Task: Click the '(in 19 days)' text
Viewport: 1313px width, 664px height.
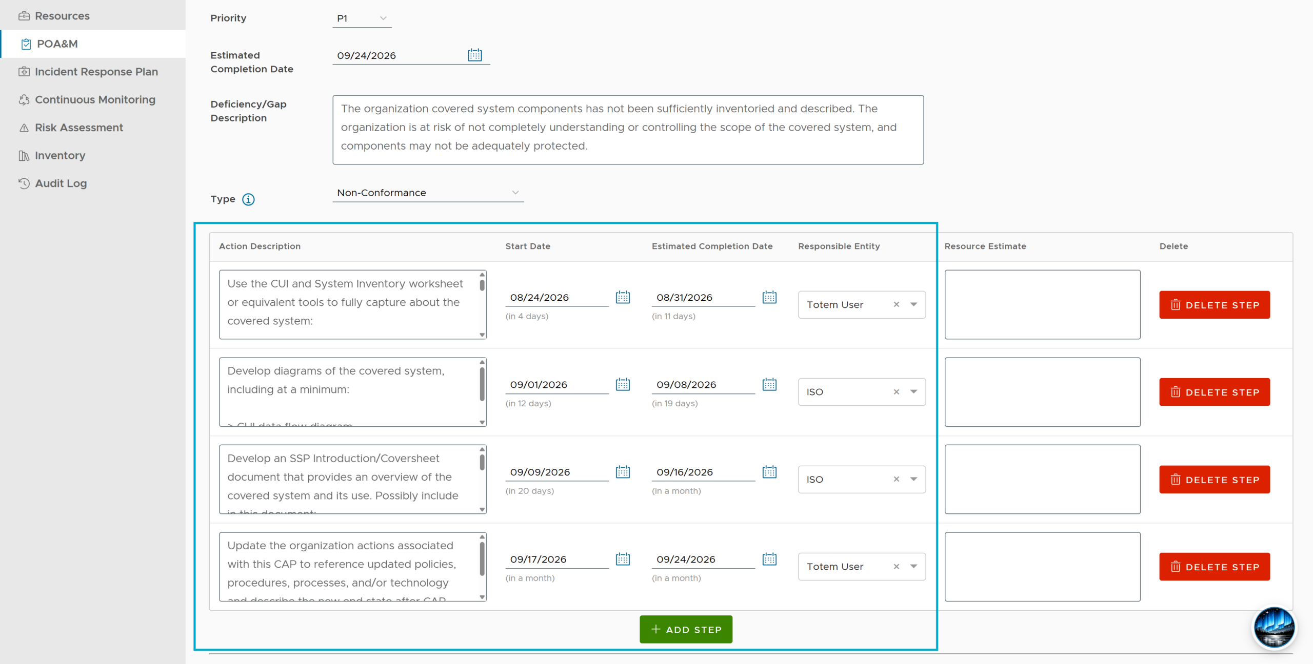Action: (x=674, y=403)
